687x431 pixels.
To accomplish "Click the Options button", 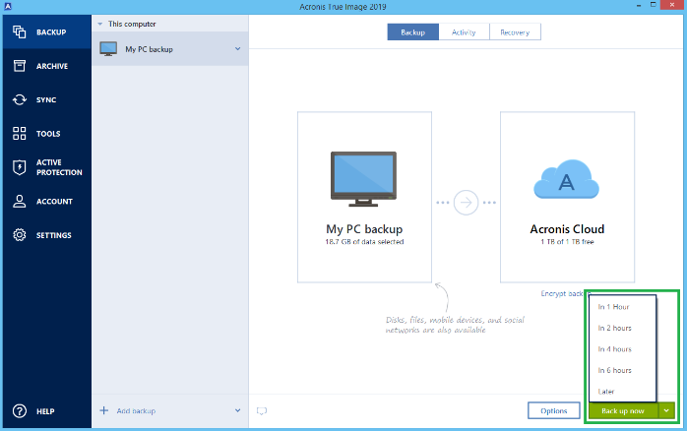I will pyautogui.click(x=554, y=411).
